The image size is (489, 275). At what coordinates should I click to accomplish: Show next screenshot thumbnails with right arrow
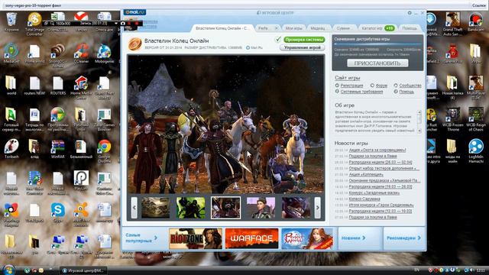coord(318,208)
